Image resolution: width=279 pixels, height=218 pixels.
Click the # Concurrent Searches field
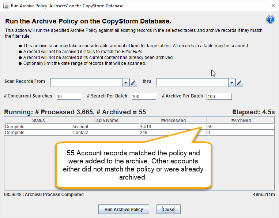click(68, 96)
